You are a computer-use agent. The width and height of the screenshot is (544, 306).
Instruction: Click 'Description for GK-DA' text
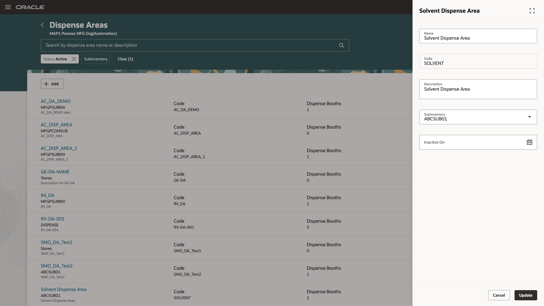pos(58,183)
